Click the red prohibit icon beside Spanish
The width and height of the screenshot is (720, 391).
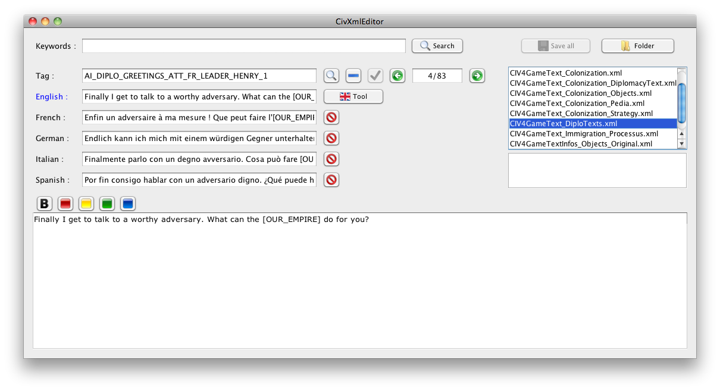tap(331, 180)
